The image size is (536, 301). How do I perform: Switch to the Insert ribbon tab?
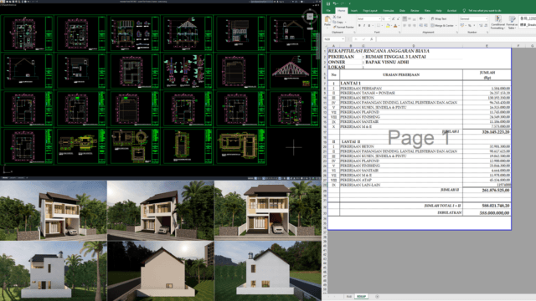coord(353,11)
